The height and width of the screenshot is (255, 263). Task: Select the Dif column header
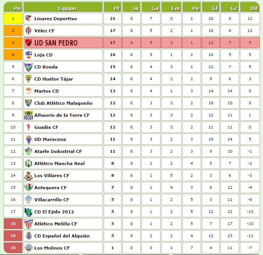[250, 7]
